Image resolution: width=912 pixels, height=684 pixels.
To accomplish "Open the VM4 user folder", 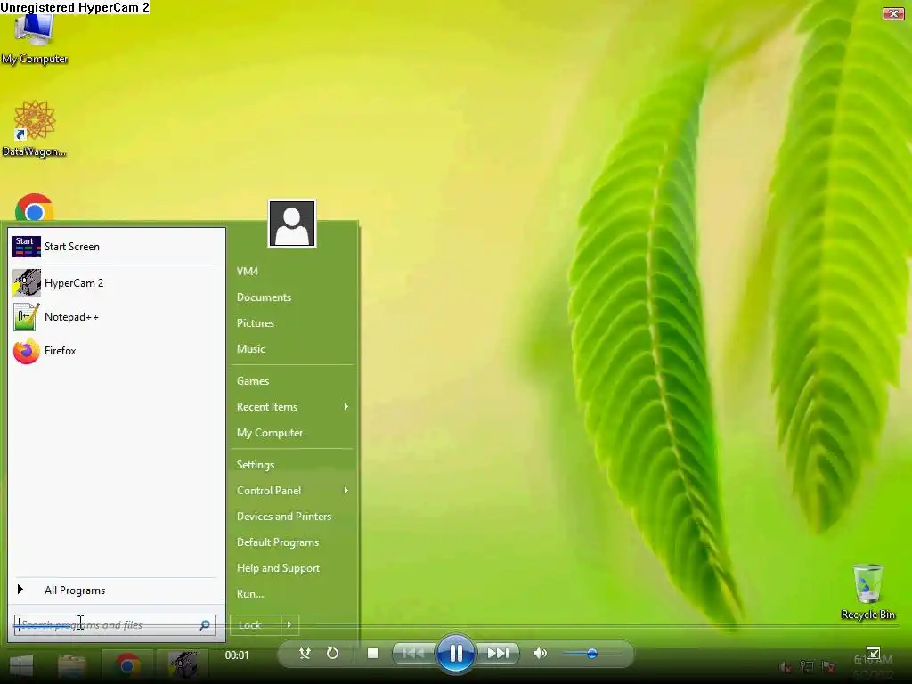I will pyautogui.click(x=248, y=271).
